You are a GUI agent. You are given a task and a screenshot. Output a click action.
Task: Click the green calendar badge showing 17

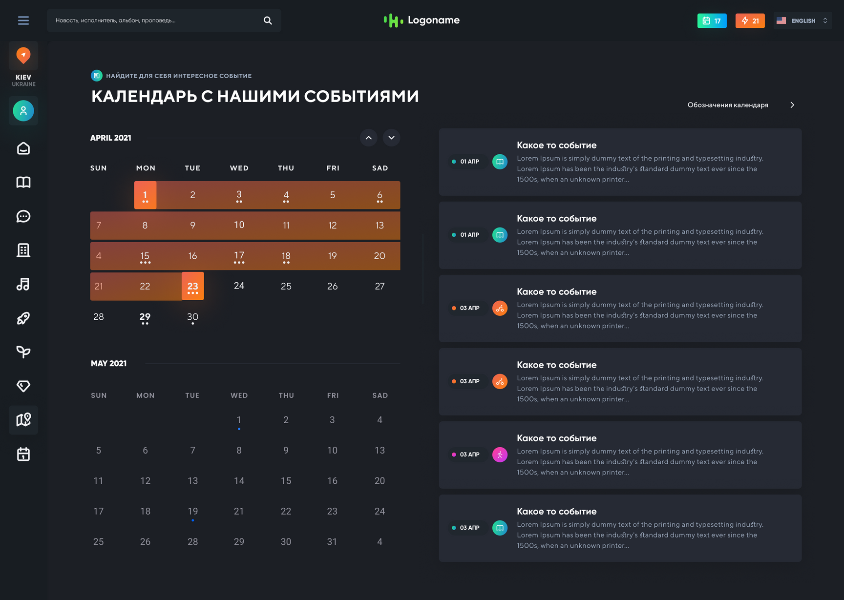pos(712,21)
